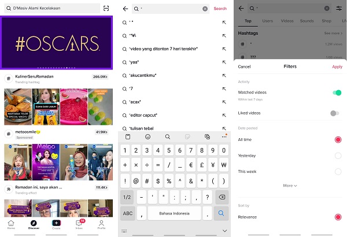Tap hashtag icon next to KulinerSeruRamadan
347x237 pixels.
click(x=9, y=79)
